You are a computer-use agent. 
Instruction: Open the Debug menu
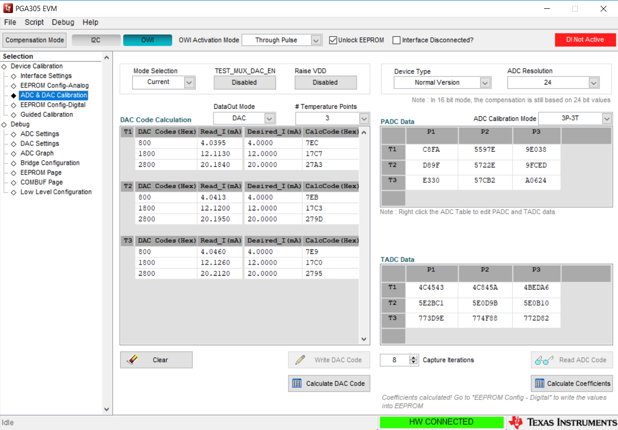point(63,22)
